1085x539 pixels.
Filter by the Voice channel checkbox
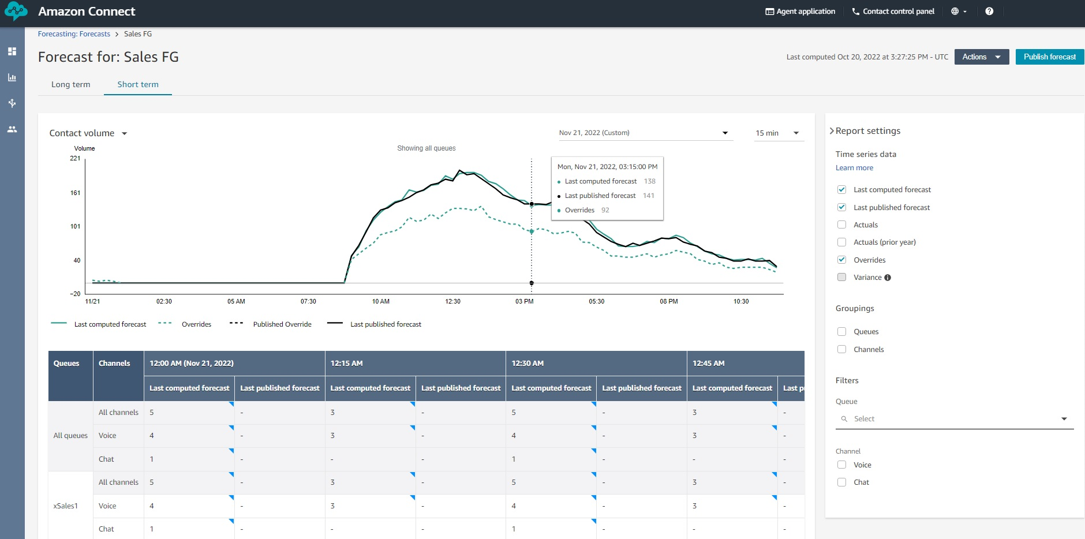pyautogui.click(x=841, y=465)
